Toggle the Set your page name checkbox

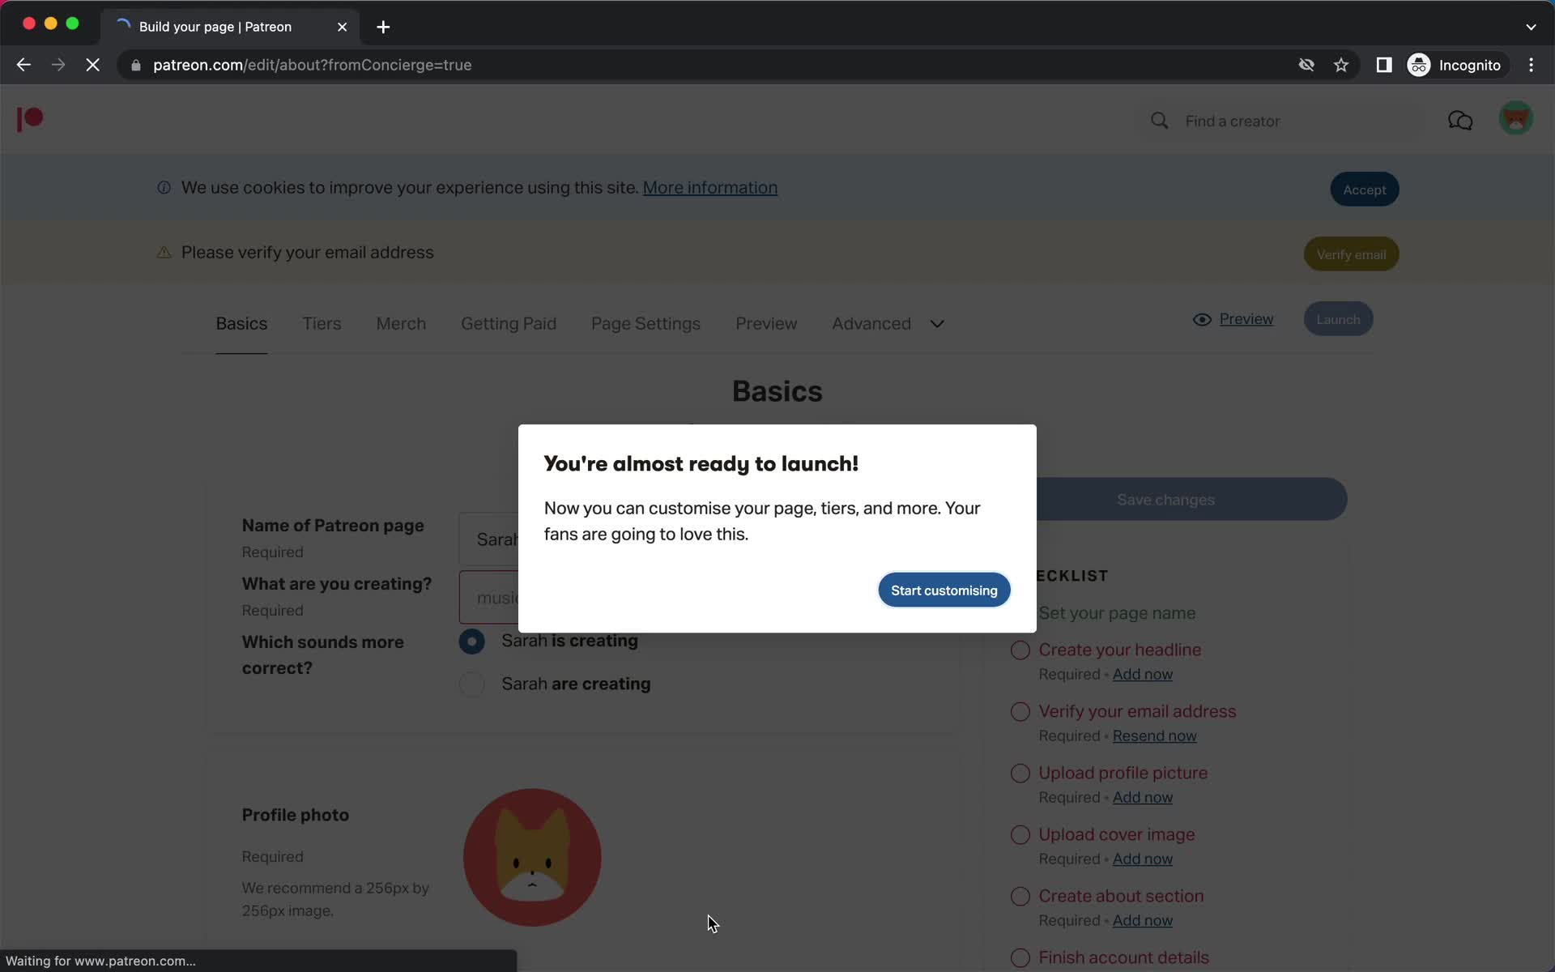1020,612
